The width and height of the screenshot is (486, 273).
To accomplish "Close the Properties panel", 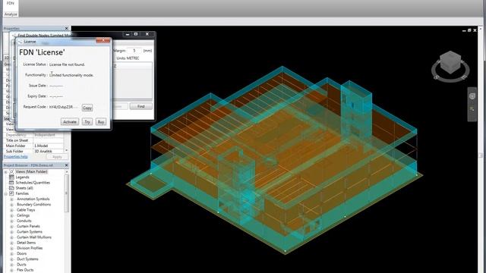I will coord(66,29).
